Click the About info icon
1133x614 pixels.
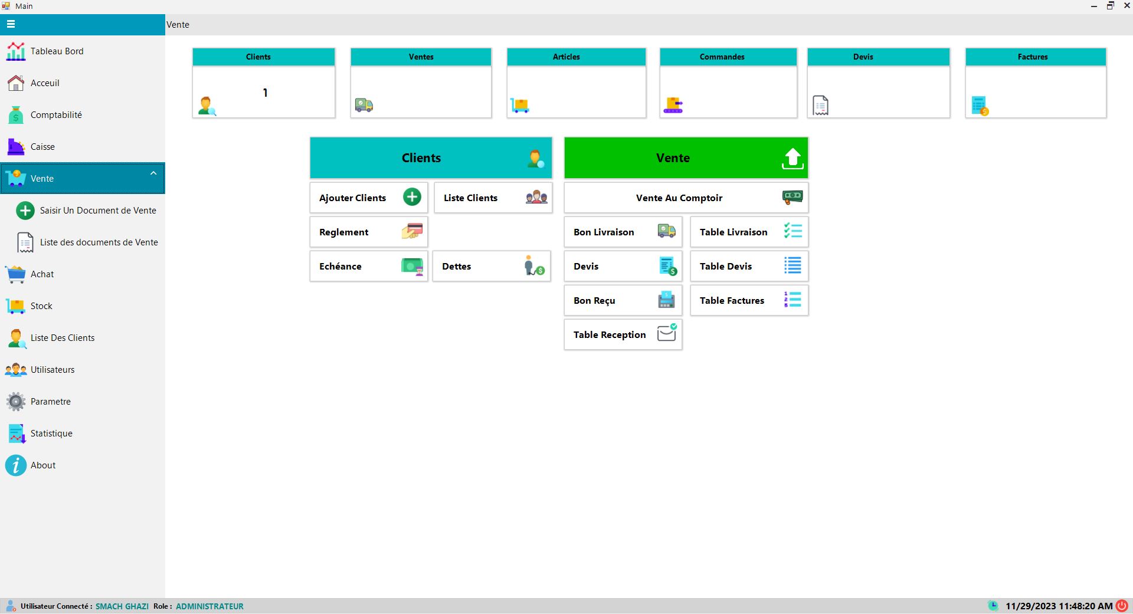tap(16, 465)
